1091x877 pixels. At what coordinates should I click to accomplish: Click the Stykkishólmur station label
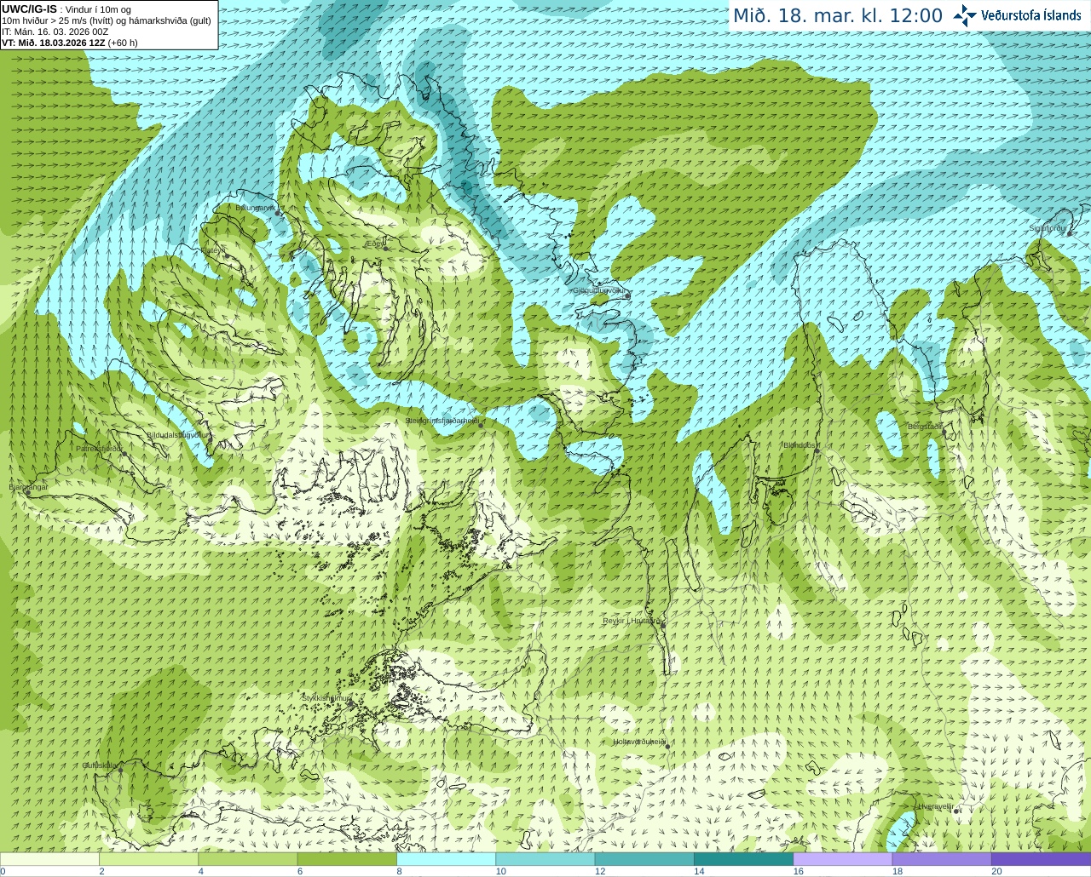[x=326, y=697]
